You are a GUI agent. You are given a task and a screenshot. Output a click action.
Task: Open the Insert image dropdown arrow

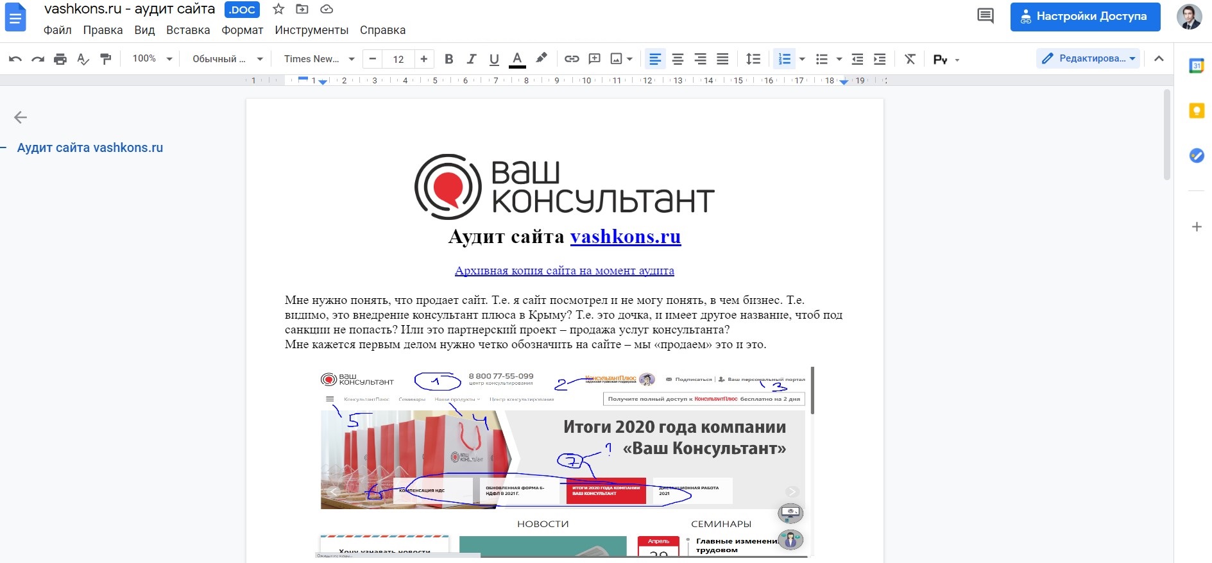[630, 59]
